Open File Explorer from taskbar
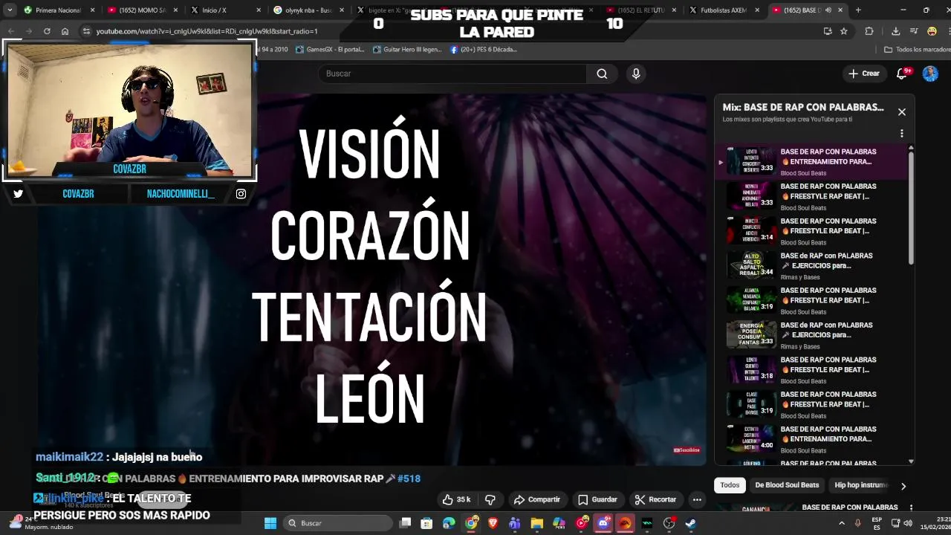Screen dimensions: 951x535 tap(536, 523)
